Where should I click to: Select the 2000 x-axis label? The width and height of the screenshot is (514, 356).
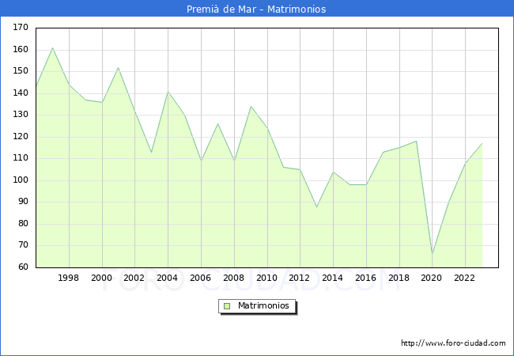coord(102,278)
